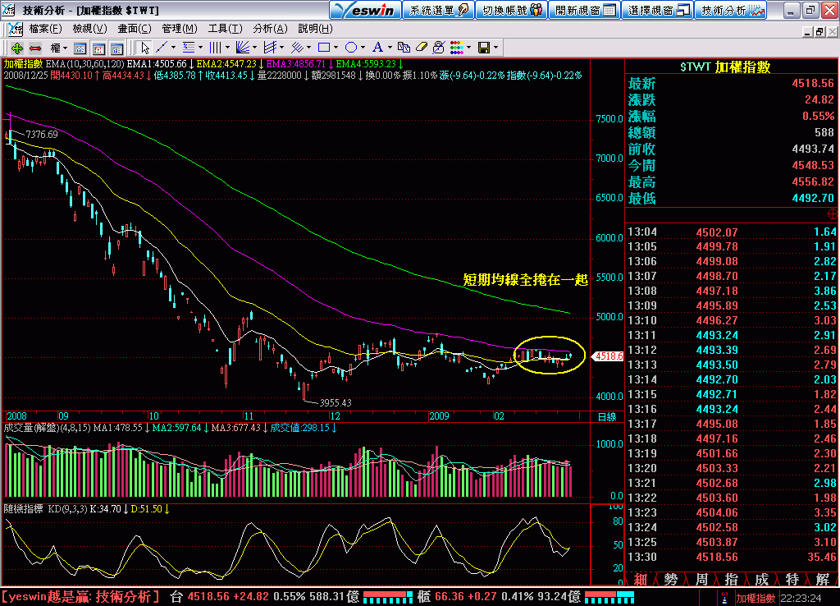This screenshot has height=606, width=840.
Task: Click the app icon left of 檔案 menu
Action: 16,29
